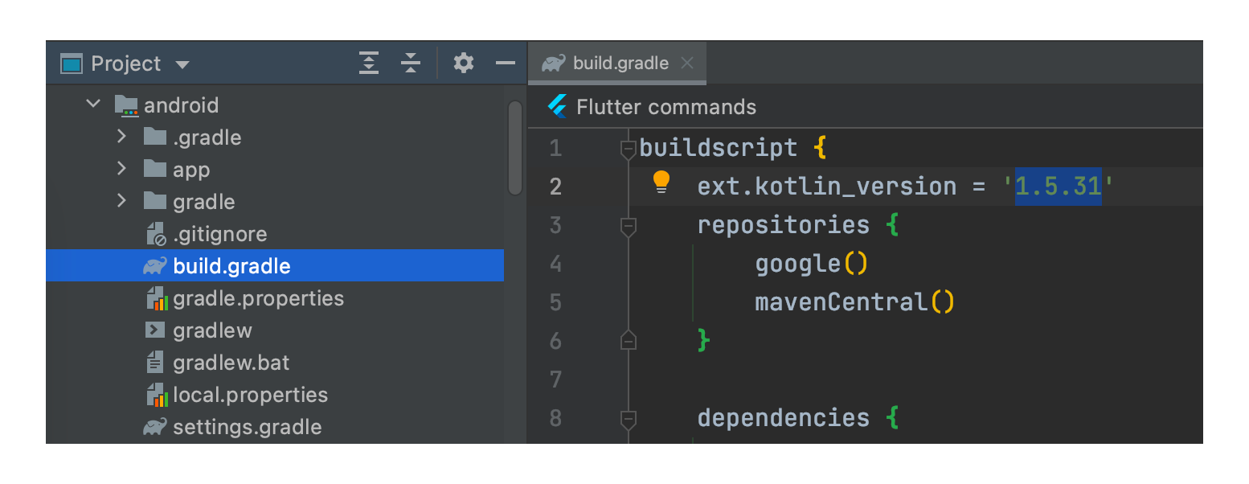Expand the gradle folder
Image resolution: width=1249 pixels, height=484 pixels.
tap(121, 201)
